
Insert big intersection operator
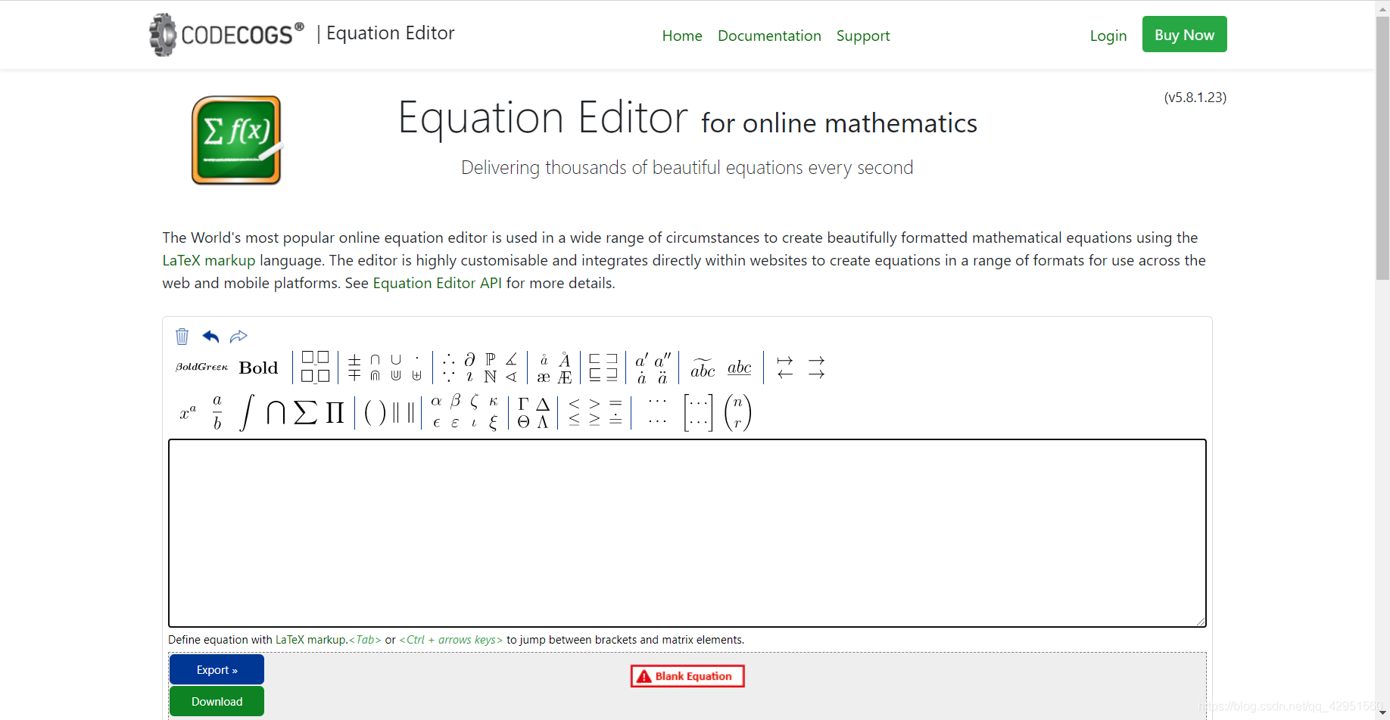coord(276,412)
